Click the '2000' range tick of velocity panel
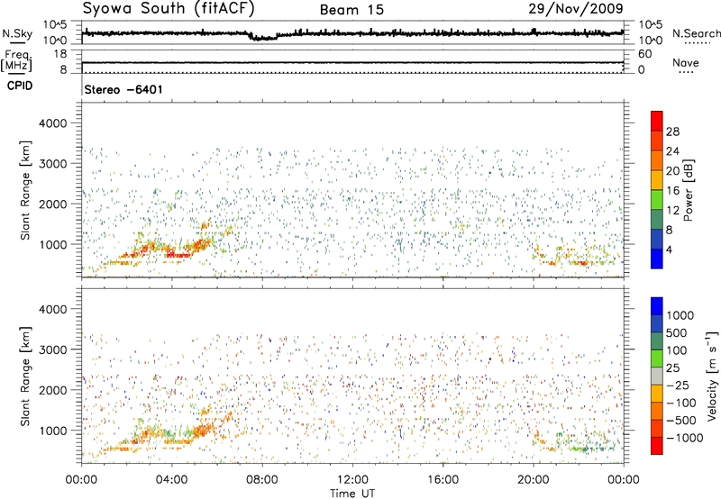The image size is (721, 499). [53, 390]
